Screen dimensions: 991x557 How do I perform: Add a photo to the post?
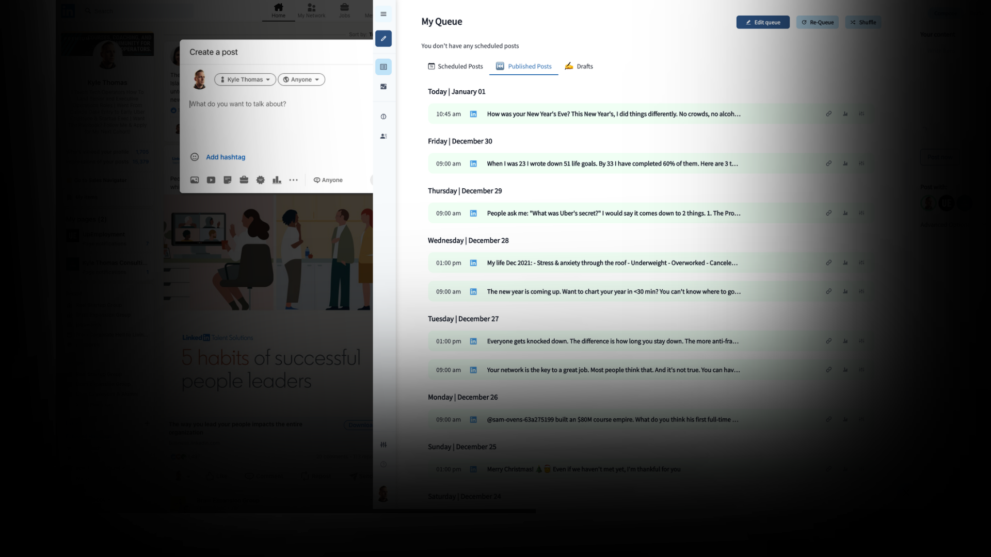pyautogui.click(x=195, y=180)
